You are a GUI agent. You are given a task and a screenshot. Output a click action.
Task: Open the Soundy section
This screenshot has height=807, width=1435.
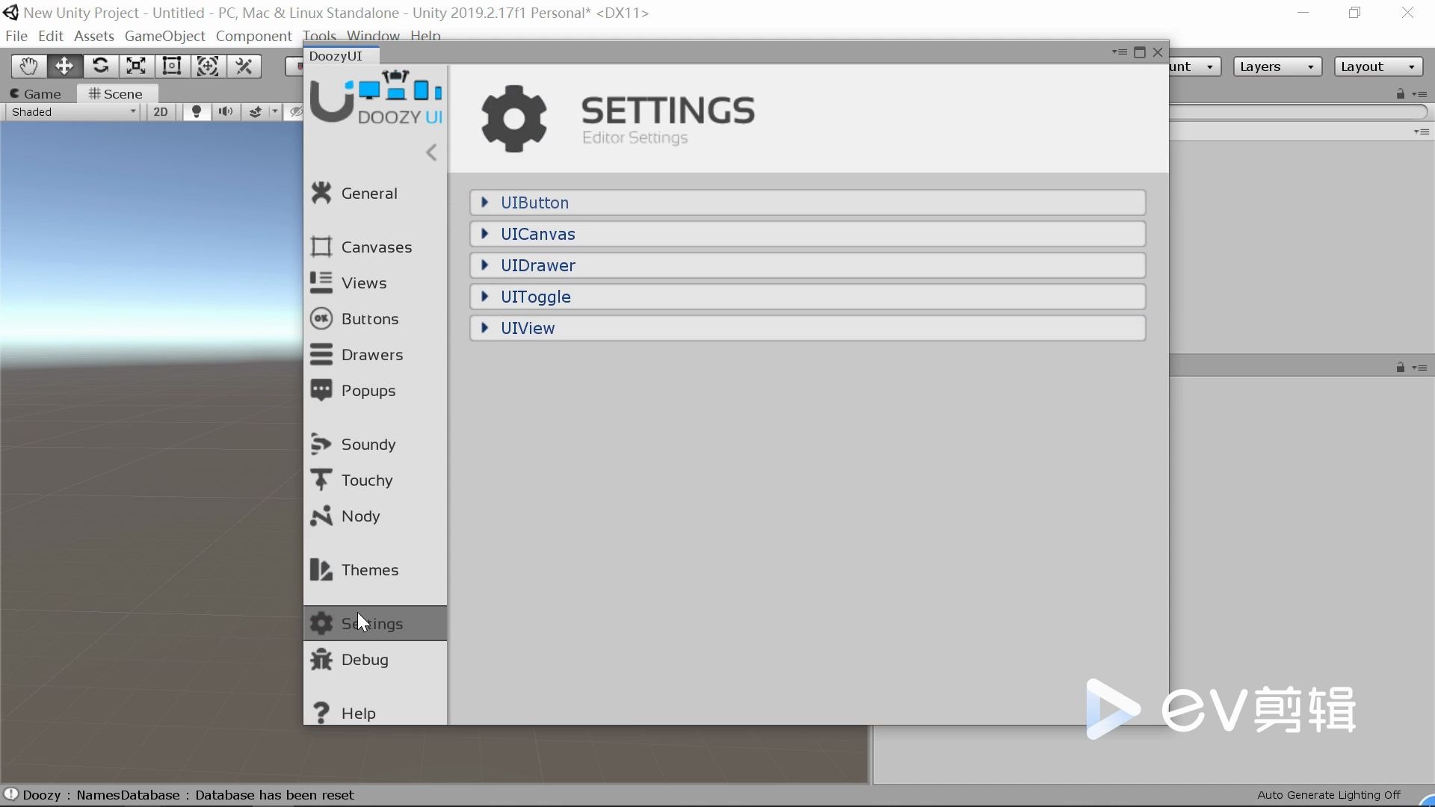coord(375,445)
